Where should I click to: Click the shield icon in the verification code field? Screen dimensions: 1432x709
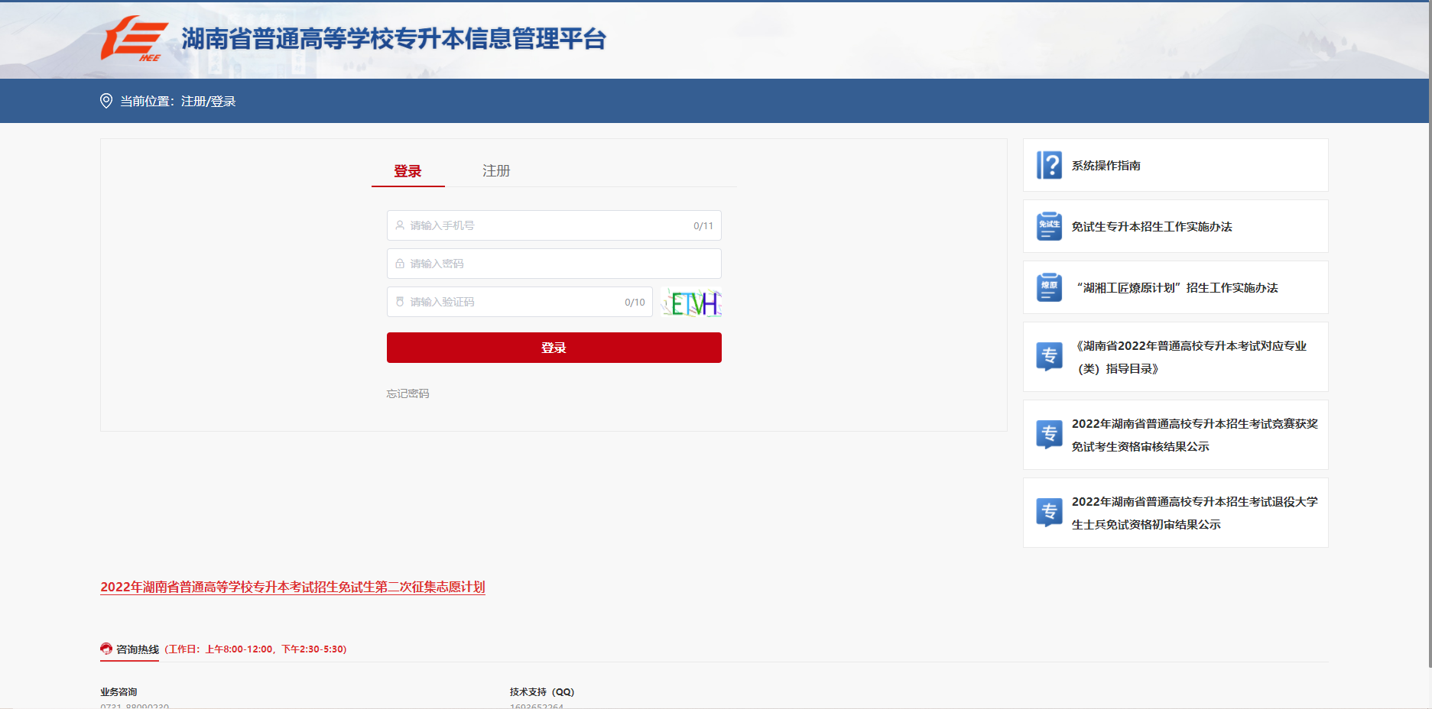[400, 301]
